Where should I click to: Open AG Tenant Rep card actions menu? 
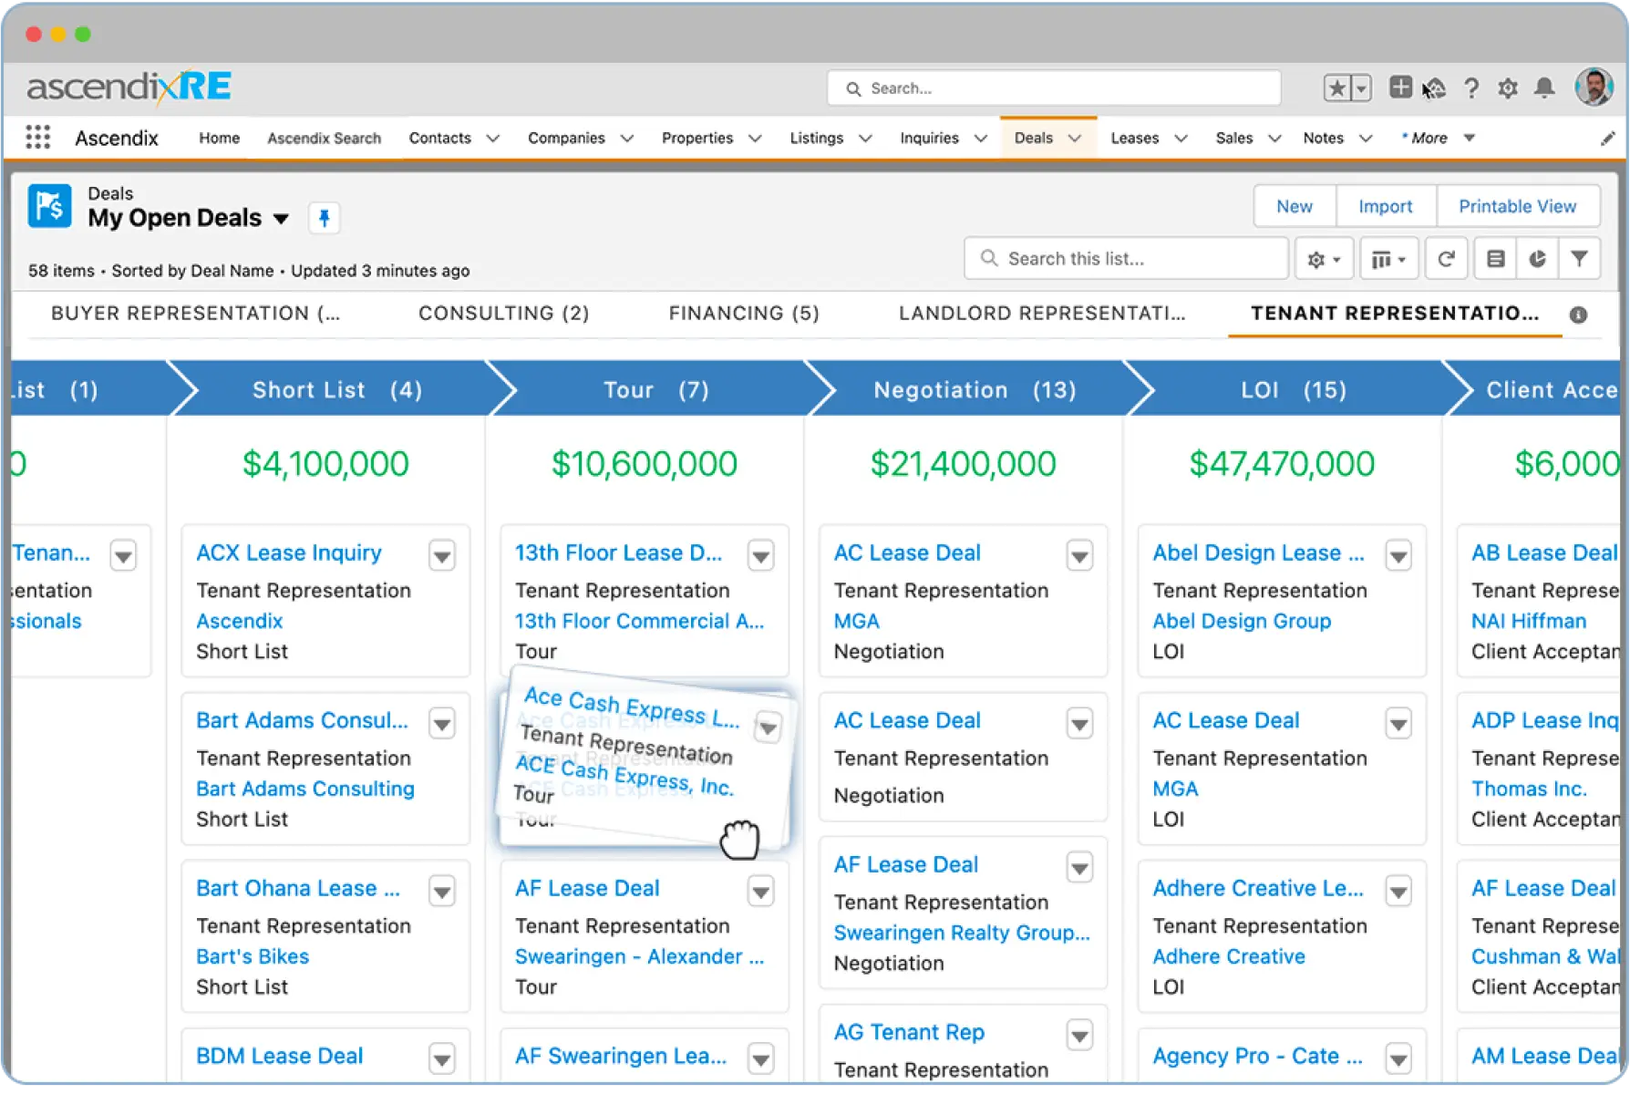[x=1079, y=1036]
